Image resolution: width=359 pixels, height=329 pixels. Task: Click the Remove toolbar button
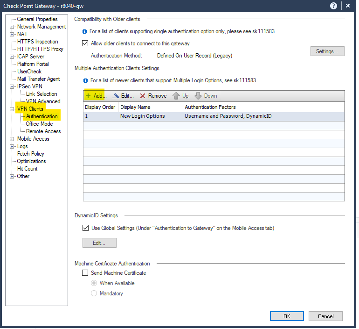(153, 96)
